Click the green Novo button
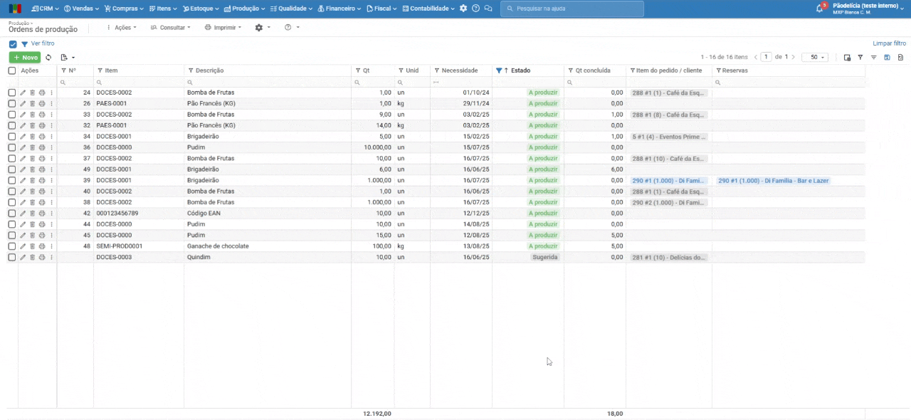The height and width of the screenshot is (420, 911). tap(25, 58)
